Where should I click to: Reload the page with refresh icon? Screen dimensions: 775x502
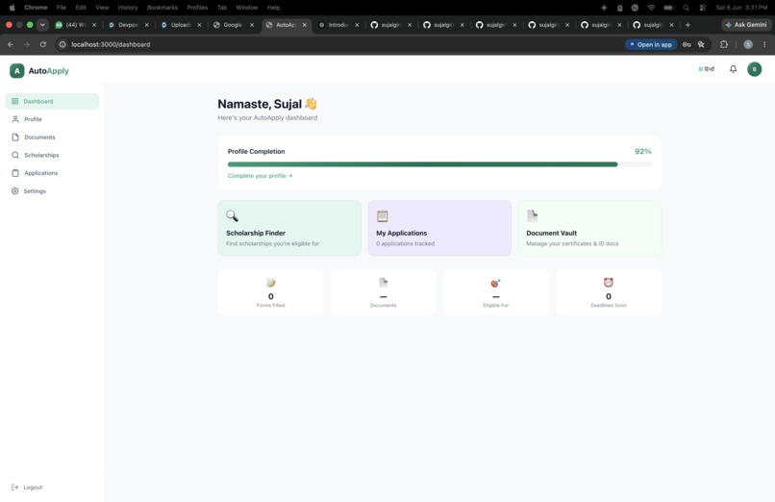coord(43,44)
